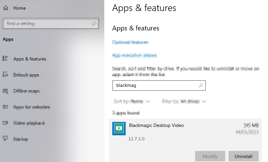
Task: Open the Optional features link
Action: point(130,42)
